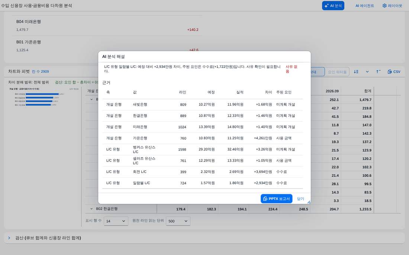Image resolution: width=409 pixels, height=255 pixels.
Task: Select the 새빛은행 row in evidence table
Action: point(202,104)
